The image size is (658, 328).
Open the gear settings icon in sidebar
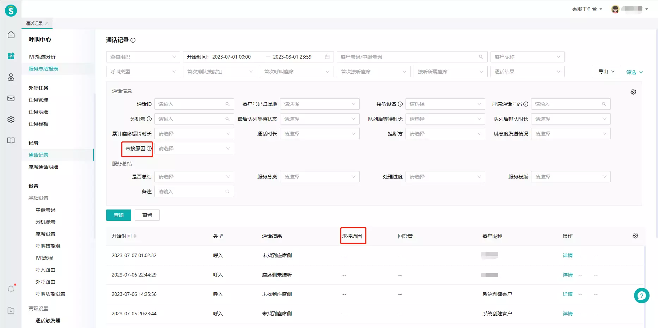pos(11,120)
